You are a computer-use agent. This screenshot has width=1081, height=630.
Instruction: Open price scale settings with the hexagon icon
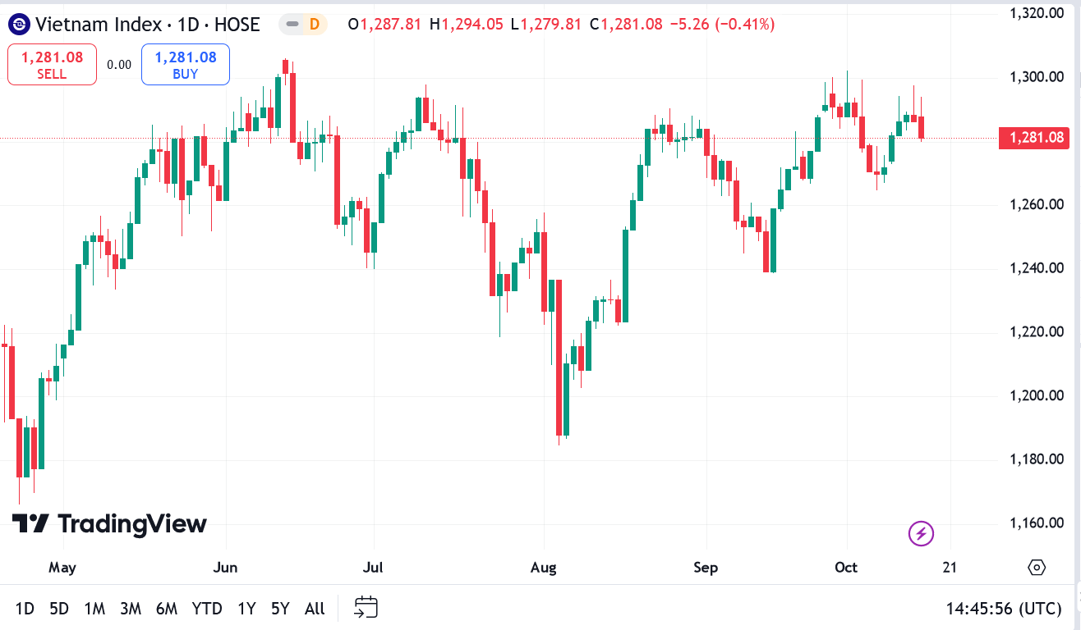coord(1035,567)
